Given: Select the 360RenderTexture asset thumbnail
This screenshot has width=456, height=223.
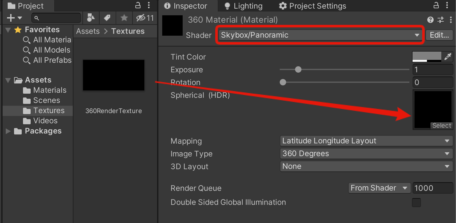Looking at the screenshot, I should (x=114, y=75).
